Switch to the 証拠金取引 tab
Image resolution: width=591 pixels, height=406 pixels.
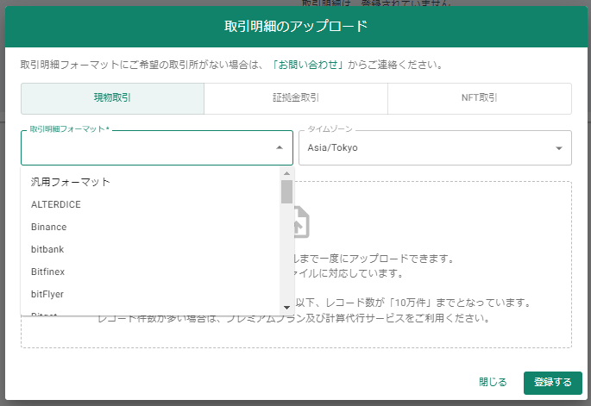pos(296,98)
